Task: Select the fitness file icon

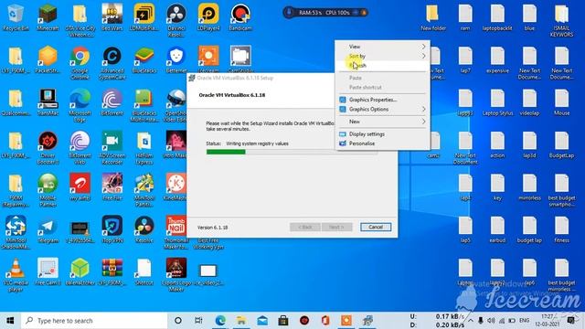Action: (561, 229)
